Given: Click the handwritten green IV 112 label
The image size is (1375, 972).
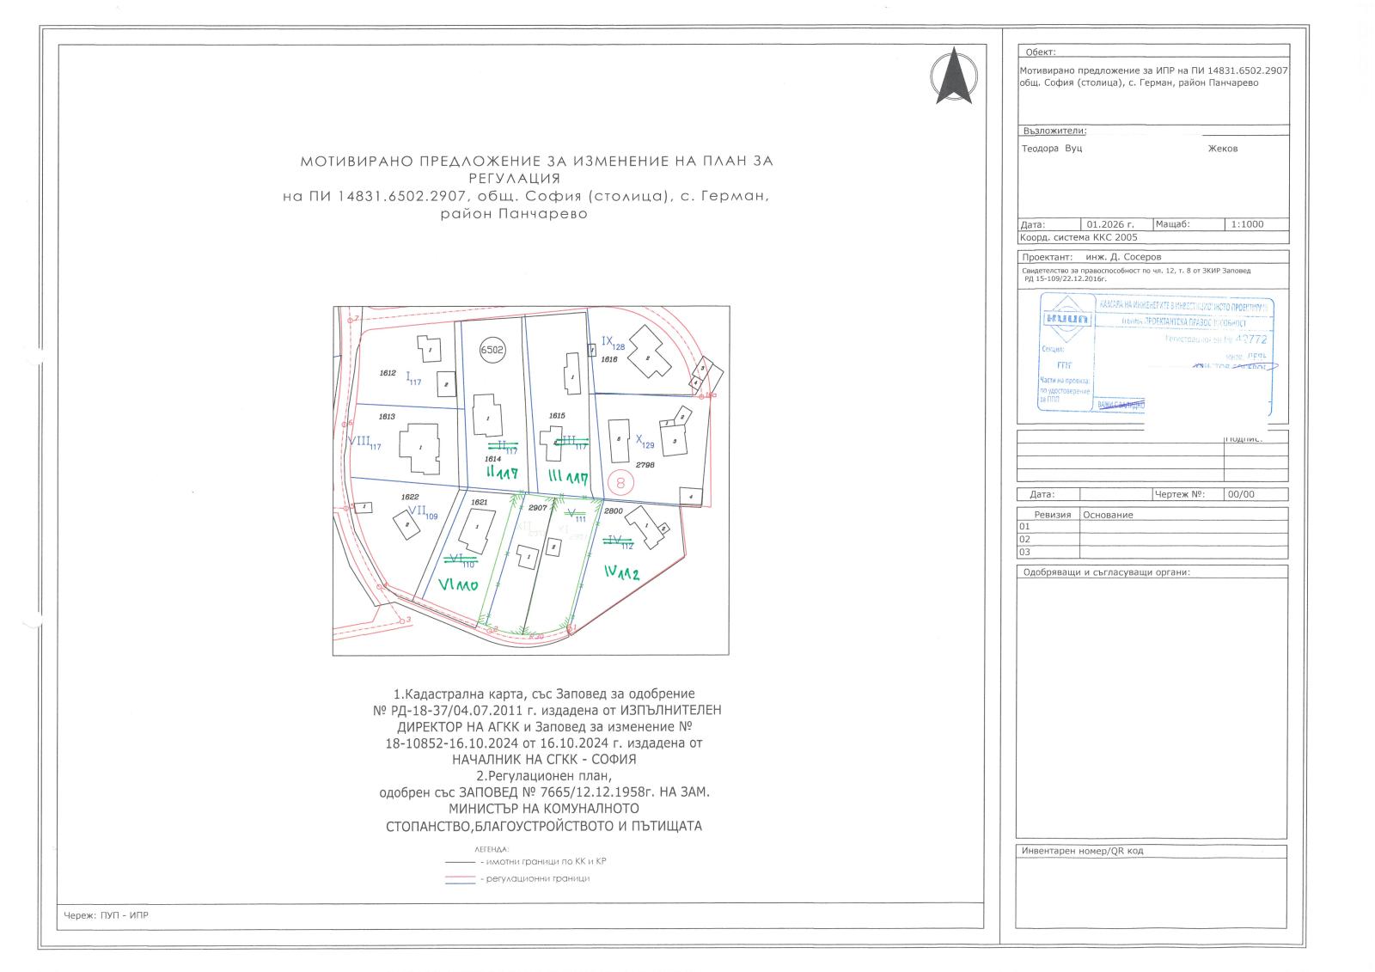Looking at the screenshot, I should [x=621, y=573].
